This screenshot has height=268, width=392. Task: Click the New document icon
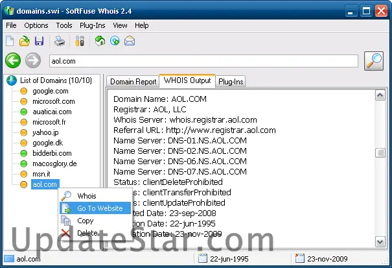coord(10,42)
